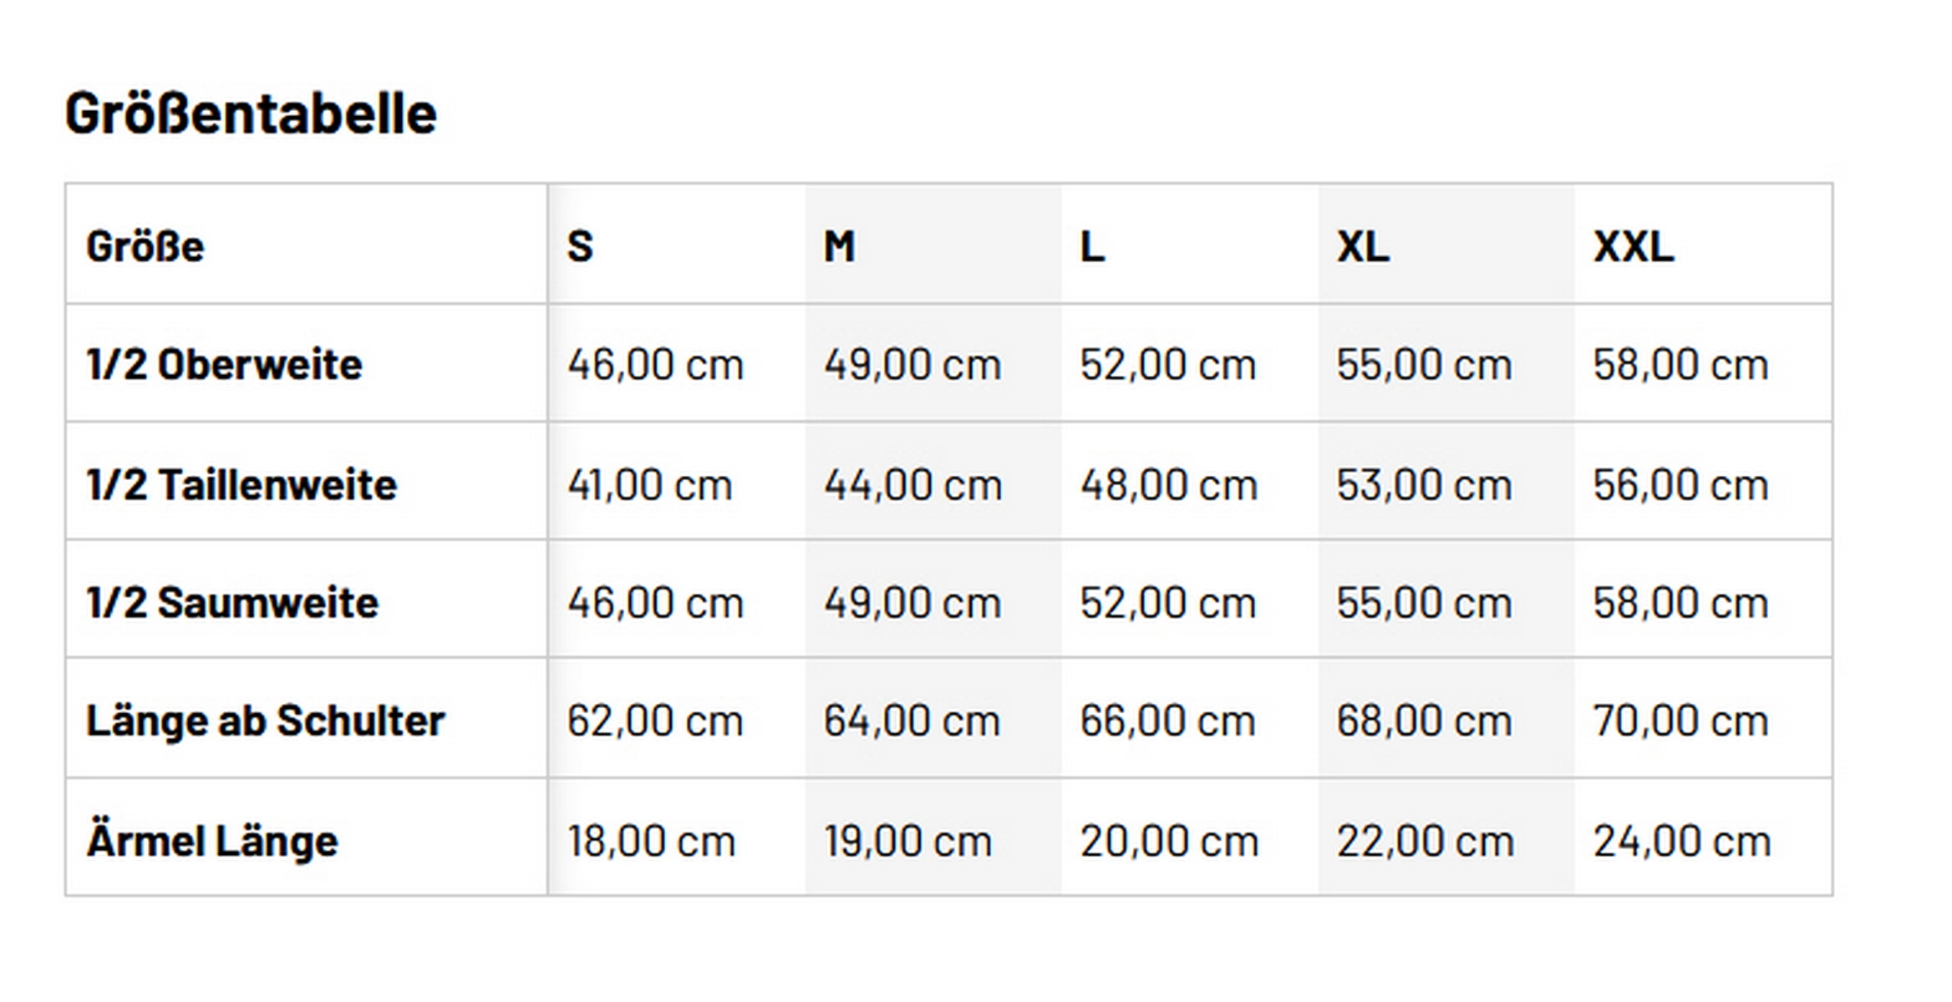Select the 70,00 cm shoulder length cell
Viewport: 1952px width, 1002px height.
[x=1680, y=721]
